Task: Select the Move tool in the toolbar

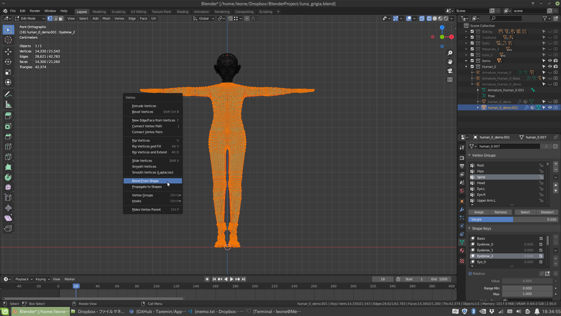Action: pyautogui.click(x=8, y=52)
